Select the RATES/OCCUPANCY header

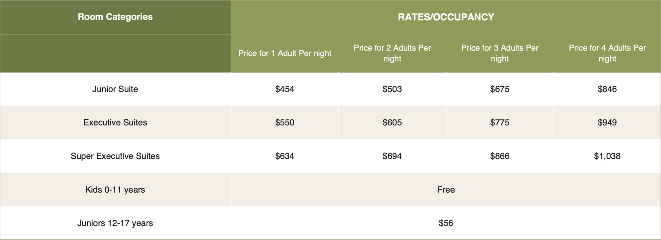pos(446,17)
